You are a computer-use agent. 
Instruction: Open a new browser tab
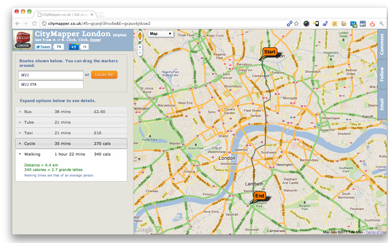tap(100, 15)
